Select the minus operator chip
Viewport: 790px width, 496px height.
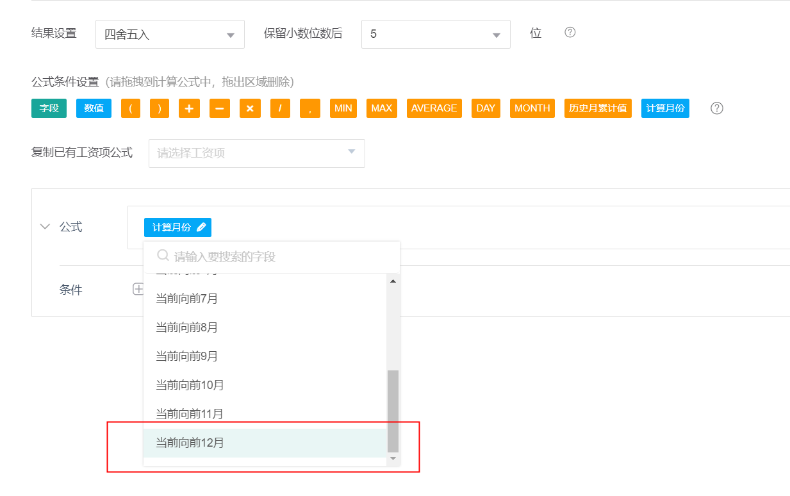click(x=219, y=108)
